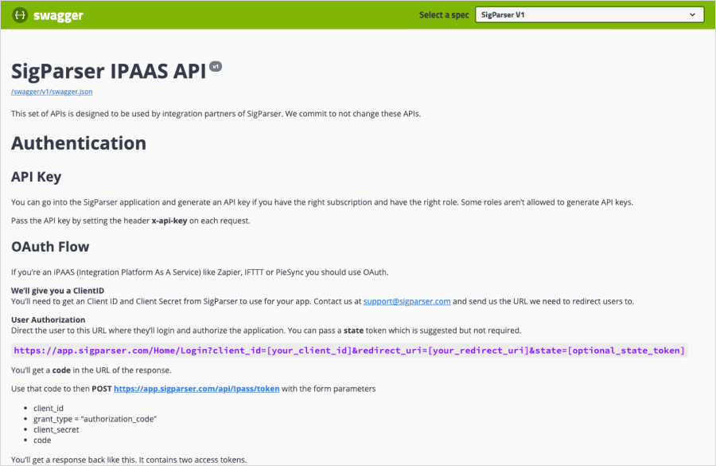The image size is (716, 466).
Task: Click the client_secret bullet item
Action: click(56, 430)
